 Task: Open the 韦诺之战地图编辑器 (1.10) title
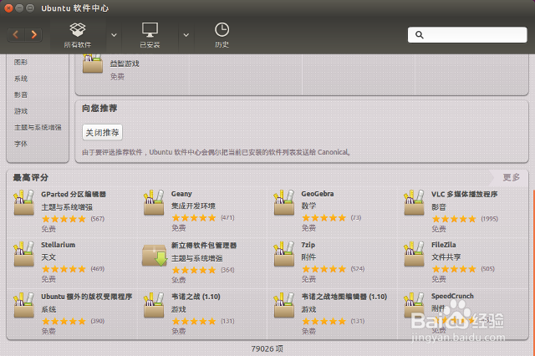click(344, 297)
